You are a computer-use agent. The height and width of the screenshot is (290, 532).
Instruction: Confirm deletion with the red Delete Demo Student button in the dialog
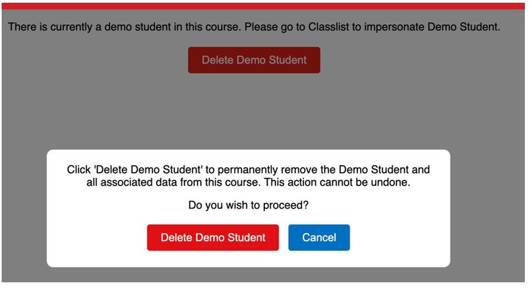[213, 238]
